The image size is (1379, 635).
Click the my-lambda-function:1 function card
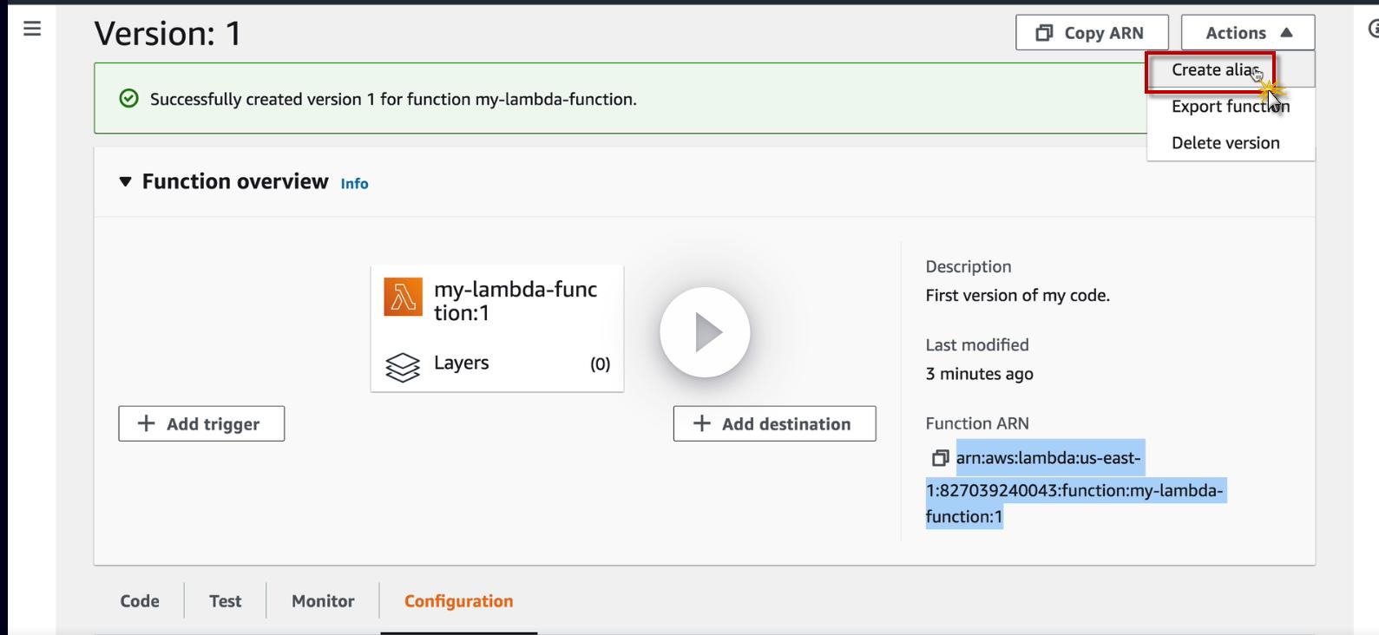(515, 302)
